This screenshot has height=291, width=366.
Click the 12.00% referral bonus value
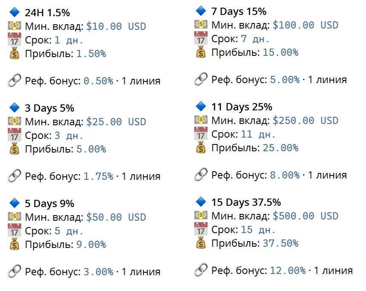[288, 271]
